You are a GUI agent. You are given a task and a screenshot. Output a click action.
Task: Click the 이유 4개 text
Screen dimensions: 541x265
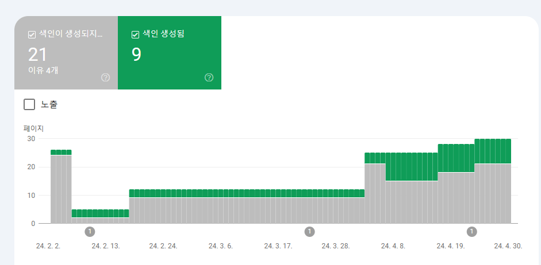coord(43,70)
